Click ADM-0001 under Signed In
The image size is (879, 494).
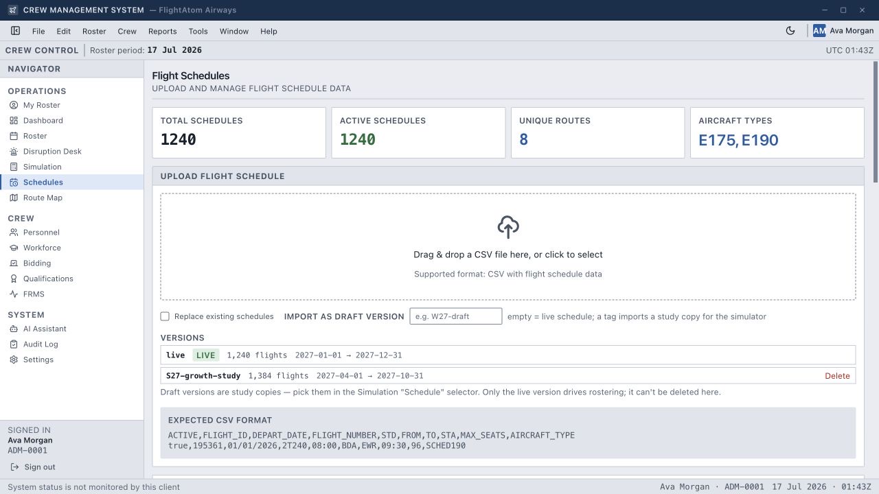pyautogui.click(x=27, y=451)
